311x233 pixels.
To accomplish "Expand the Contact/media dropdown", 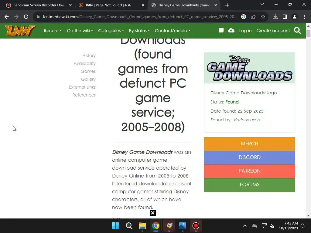I will pyautogui.click(x=173, y=31).
